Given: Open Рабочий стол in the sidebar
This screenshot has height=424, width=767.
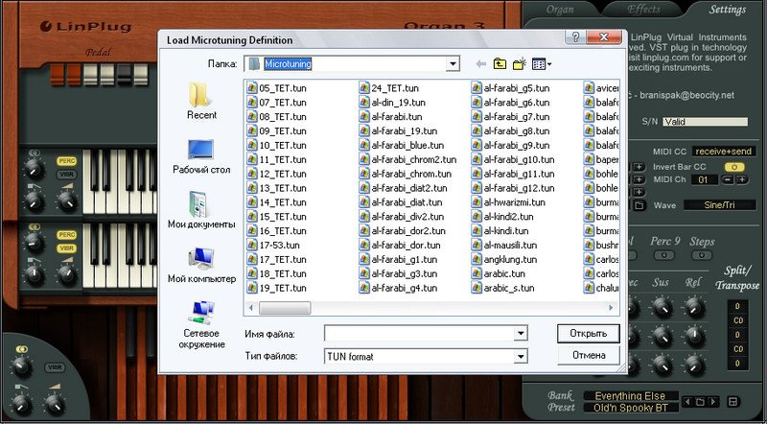Looking at the screenshot, I should point(201,156).
